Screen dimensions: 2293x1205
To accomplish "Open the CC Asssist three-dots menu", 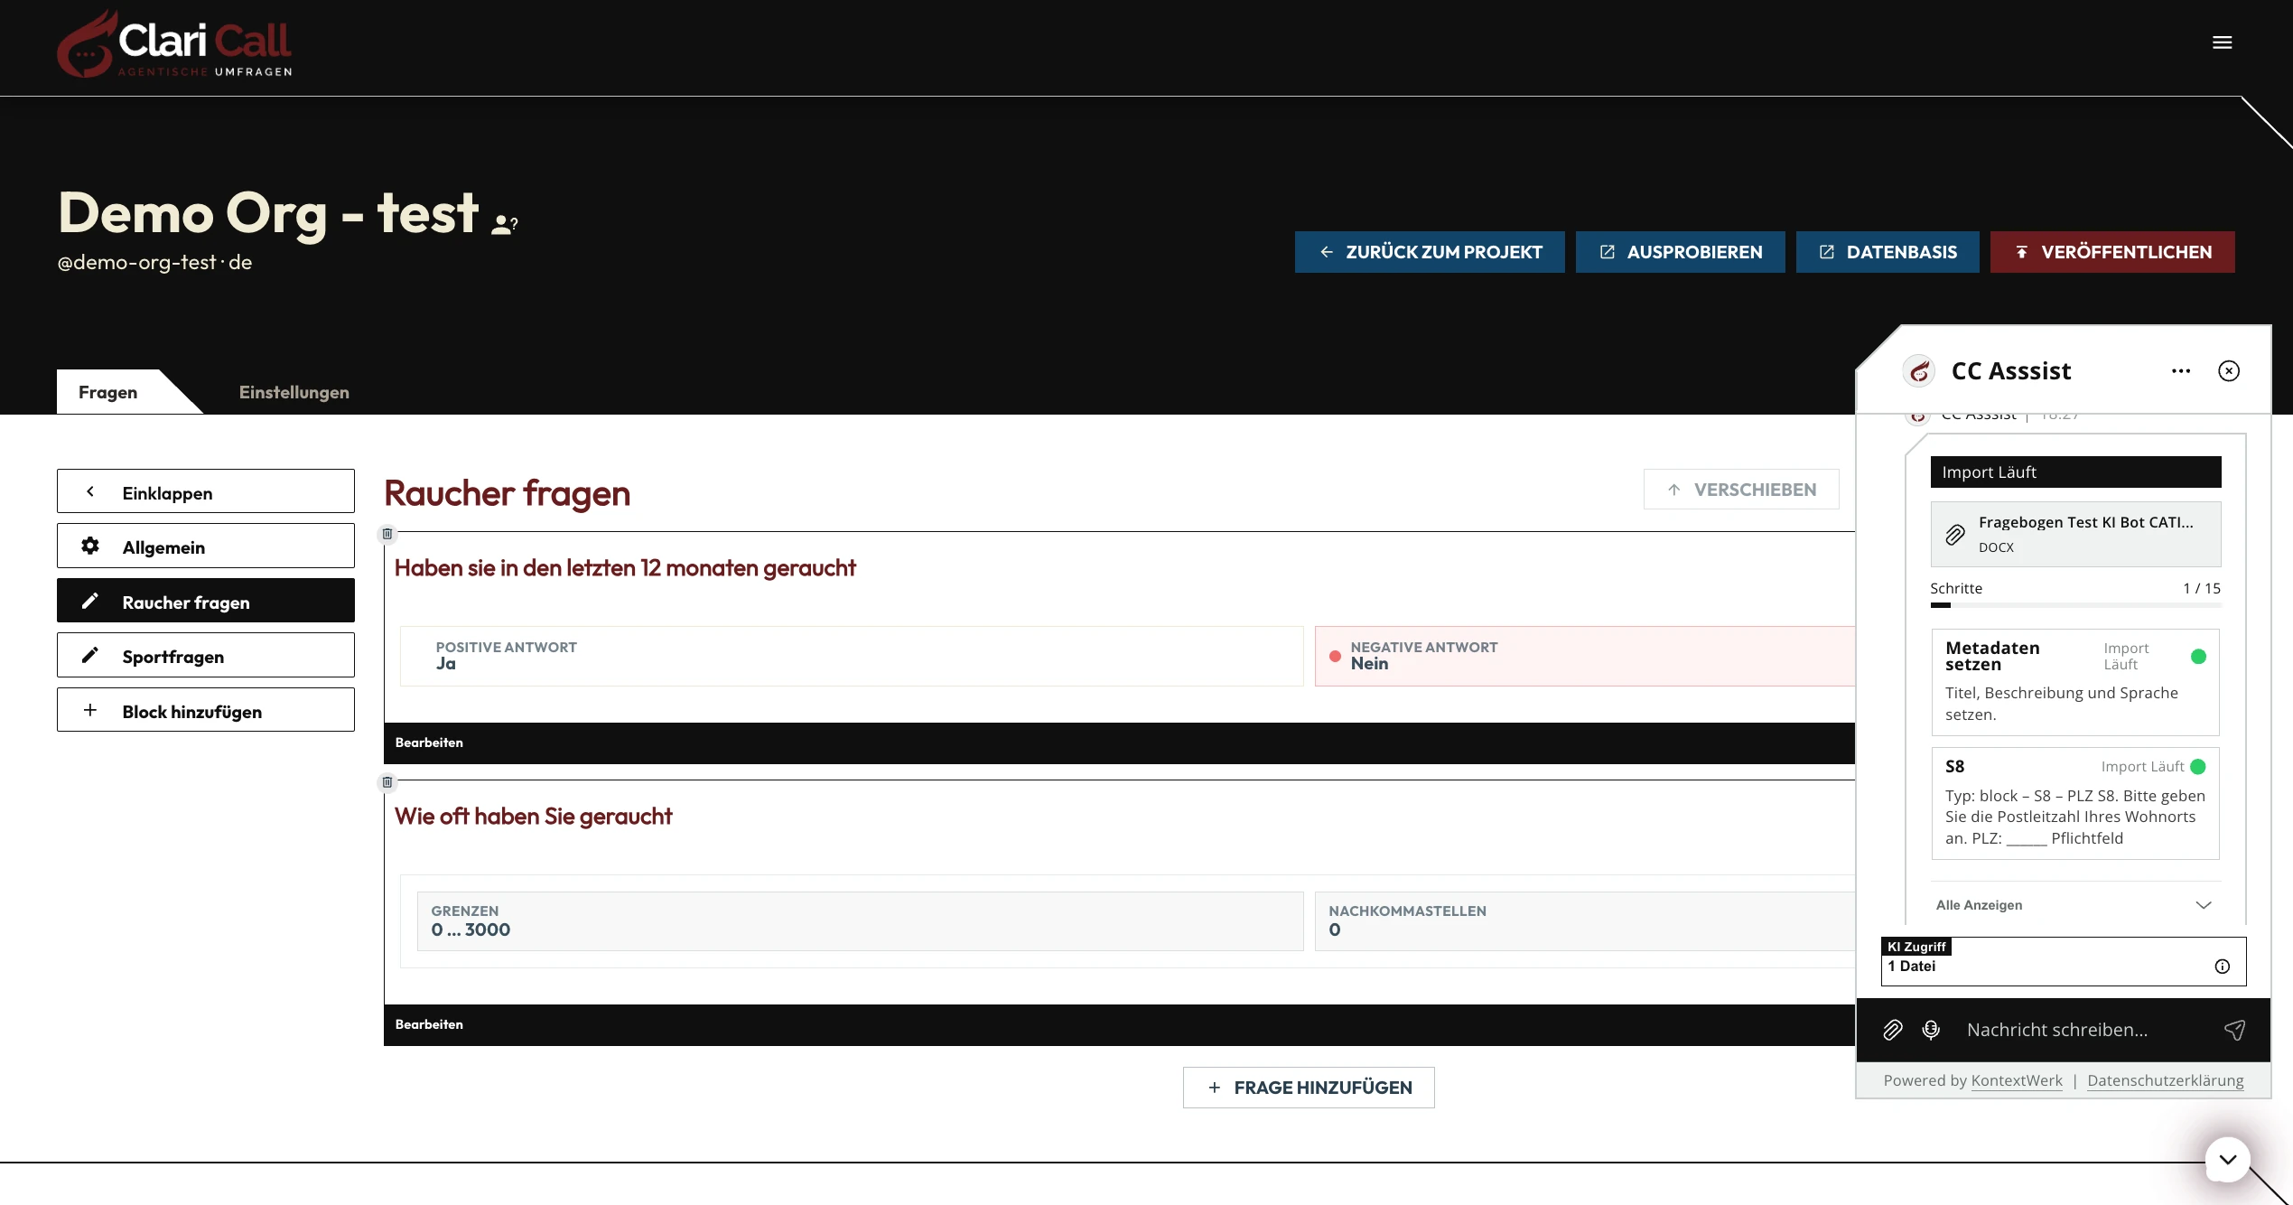I will 2181,371.
